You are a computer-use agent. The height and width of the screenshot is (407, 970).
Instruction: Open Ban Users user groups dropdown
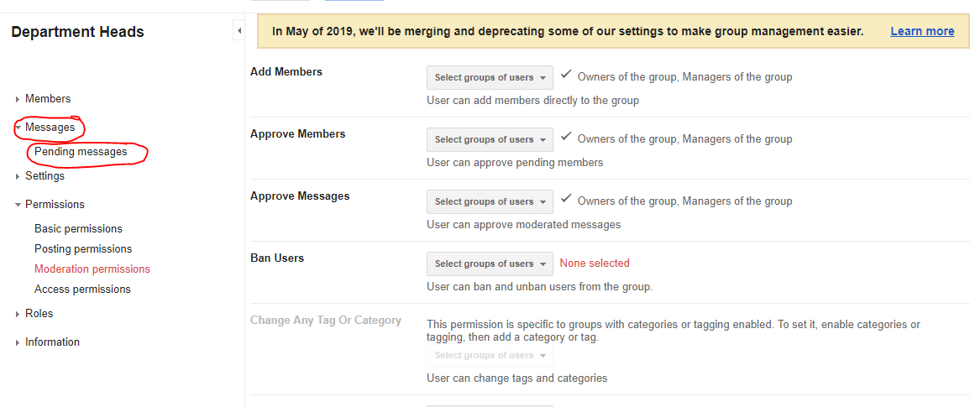490,264
